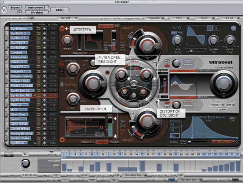Open the group Off dropdown
The image size is (243, 183).
point(231,105)
